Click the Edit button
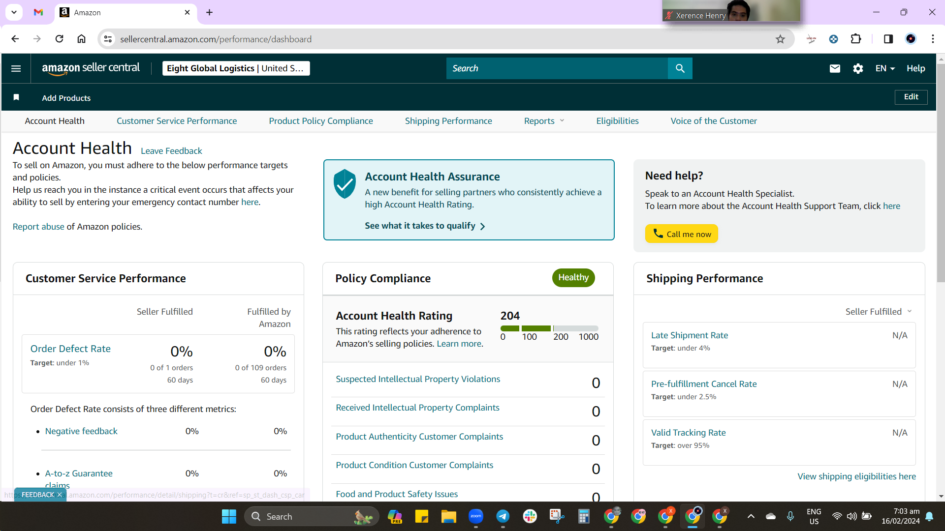This screenshot has width=945, height=531. point(911,97)
